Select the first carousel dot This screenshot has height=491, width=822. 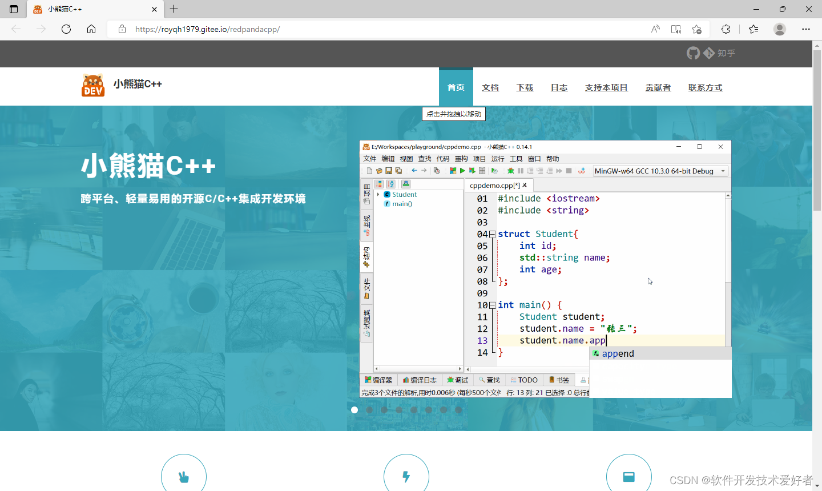click(354, 410)
